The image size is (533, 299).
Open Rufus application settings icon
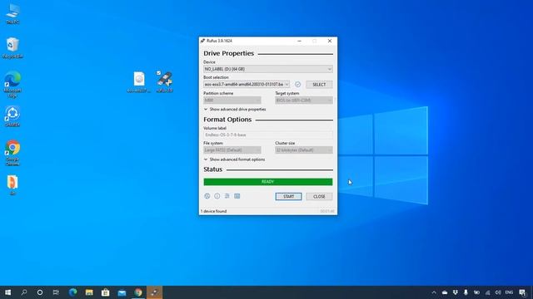coord(227,196)
